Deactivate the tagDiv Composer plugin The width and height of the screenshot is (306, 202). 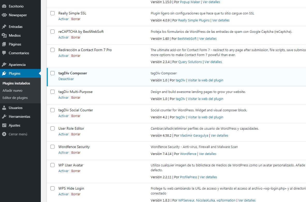coord(66,79)
